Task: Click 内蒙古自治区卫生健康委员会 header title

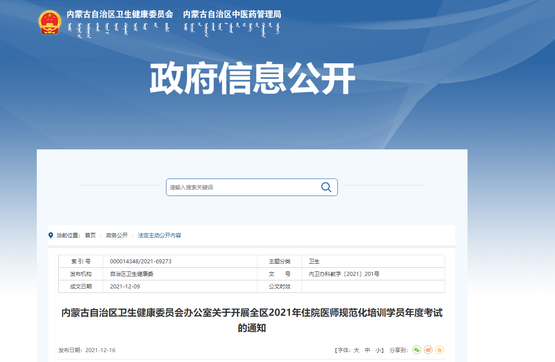Action: click(120, 14)
